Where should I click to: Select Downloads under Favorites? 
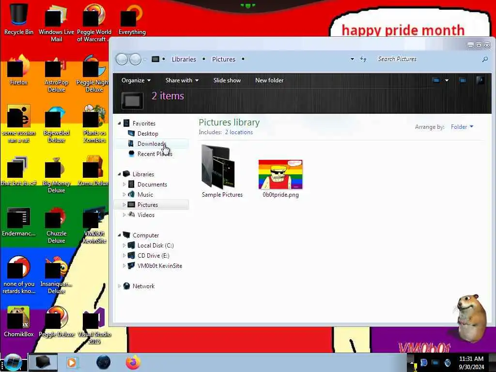[x=152, y=143]
